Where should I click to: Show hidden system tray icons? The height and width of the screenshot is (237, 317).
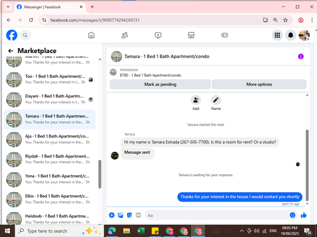pyautogui.click(x=242, y=231)
